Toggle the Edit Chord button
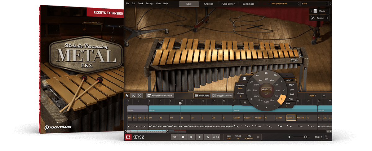This screenshot has height=151, width=372. [202, 96]
